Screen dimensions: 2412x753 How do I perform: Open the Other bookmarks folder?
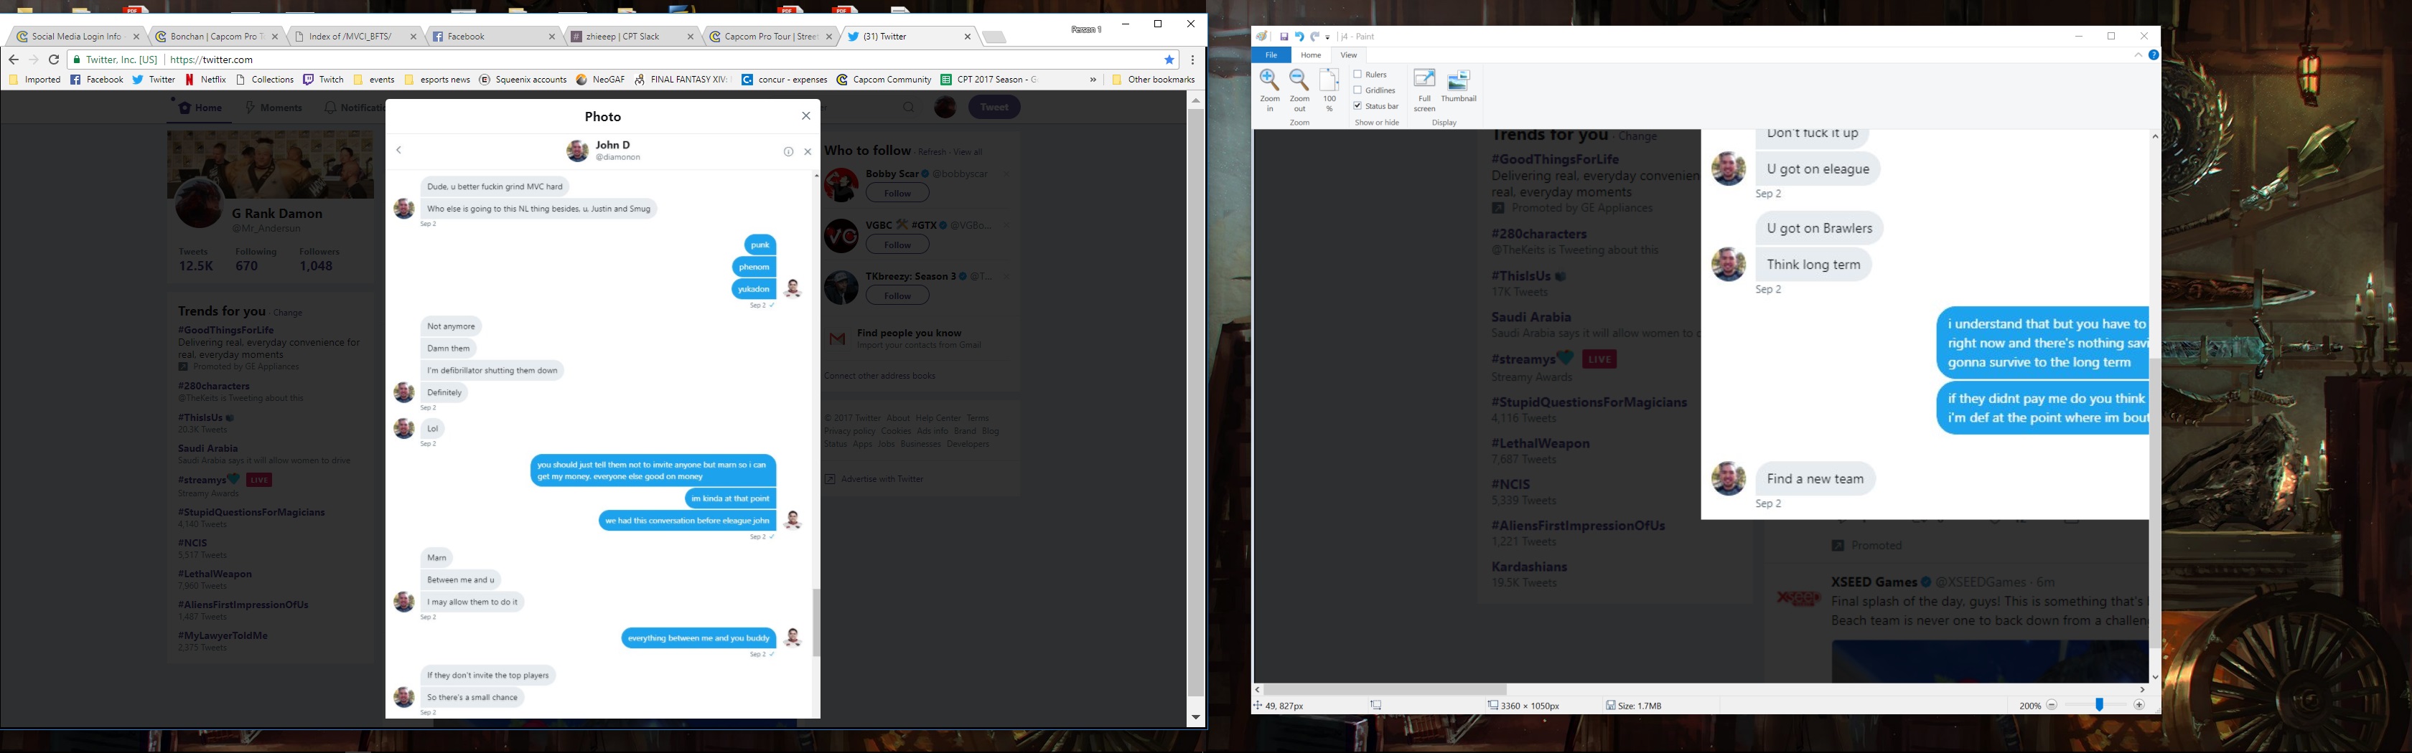point(1153,80)
